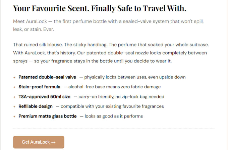Image resolution: width=228 pixels, height=150 pixels.
Task: Click the carry-on friendly description text
Action: pos(119,96)
